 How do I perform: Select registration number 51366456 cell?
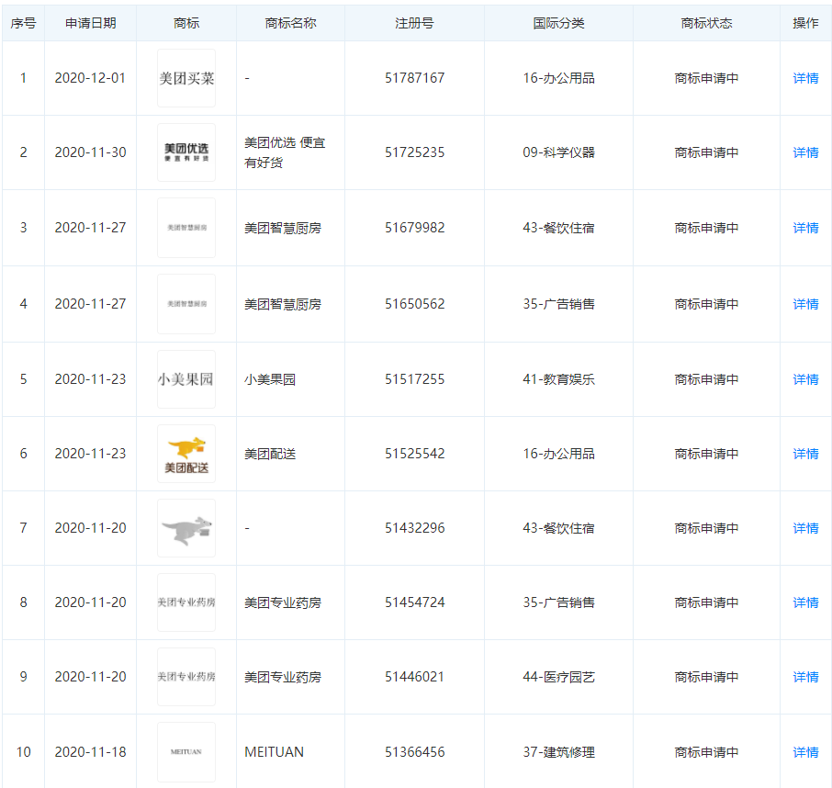click(x=414, y=752)
